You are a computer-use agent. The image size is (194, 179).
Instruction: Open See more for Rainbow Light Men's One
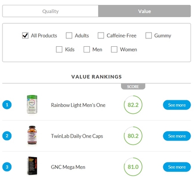point(177,105)
